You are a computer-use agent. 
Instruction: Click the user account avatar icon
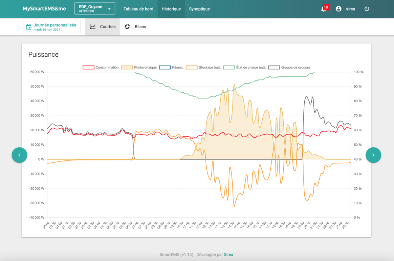(x=339, y=9)
